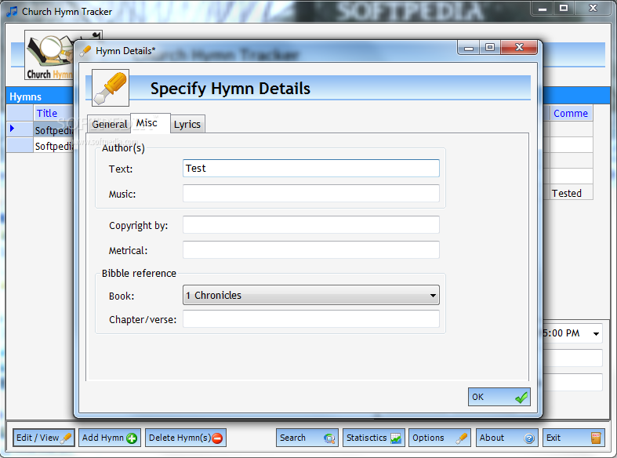
Task: Maximize the Hymn Details dialog
Action: pos(490,48)
